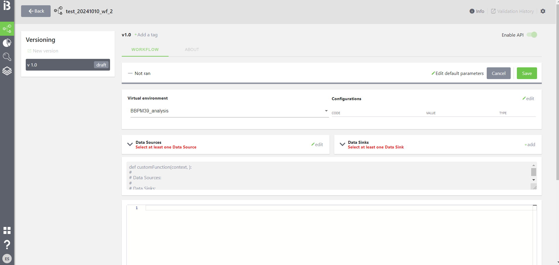Click the ES user avatar

[7, 259]
